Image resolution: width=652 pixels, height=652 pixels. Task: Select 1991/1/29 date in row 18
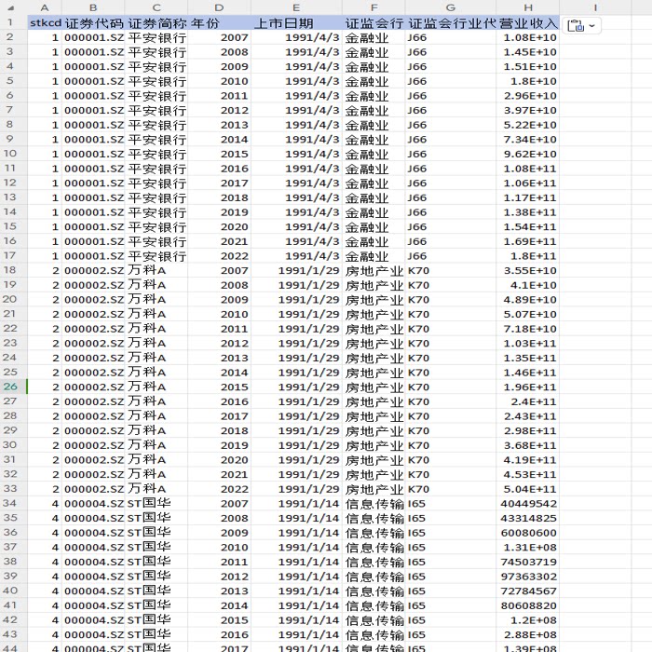point(296,270)
